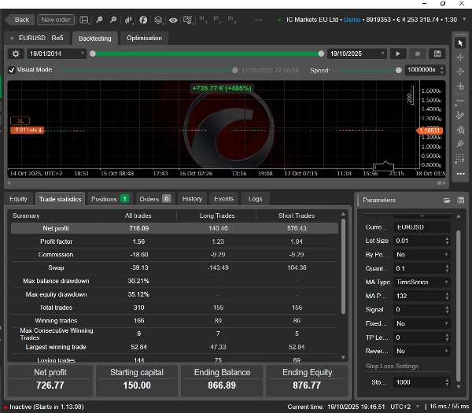Select the cursor pointer tool
Viewport: 472px width, 413px height.
tap(460, 42)
